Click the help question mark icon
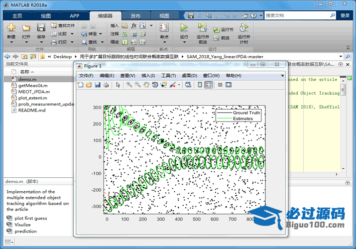This screenshot has height=249, width=356. pos(253,15)
